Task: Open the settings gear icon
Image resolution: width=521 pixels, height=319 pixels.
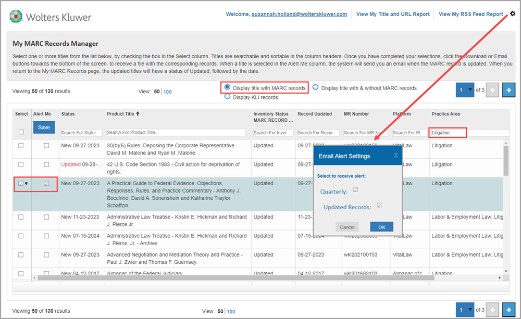Action: click(x=513, y=14)
